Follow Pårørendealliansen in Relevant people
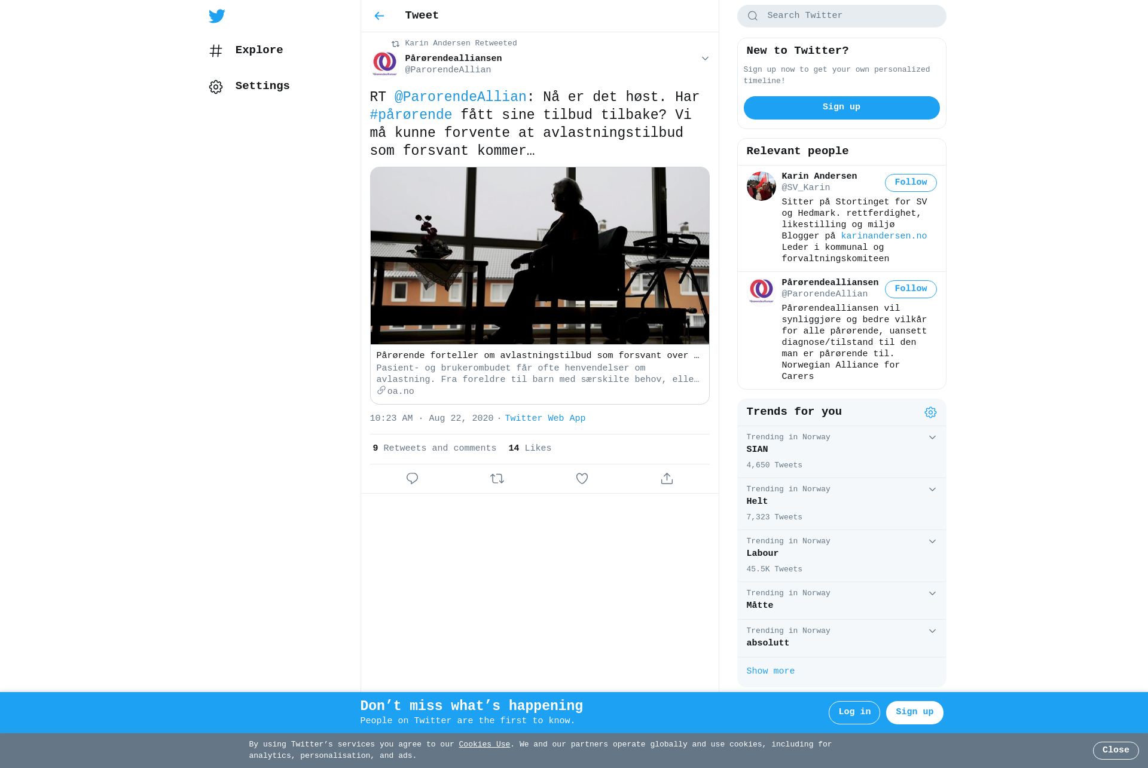The width and height of the screenshot is (1148, 768). pyautogui.click(x=911, y=289)
